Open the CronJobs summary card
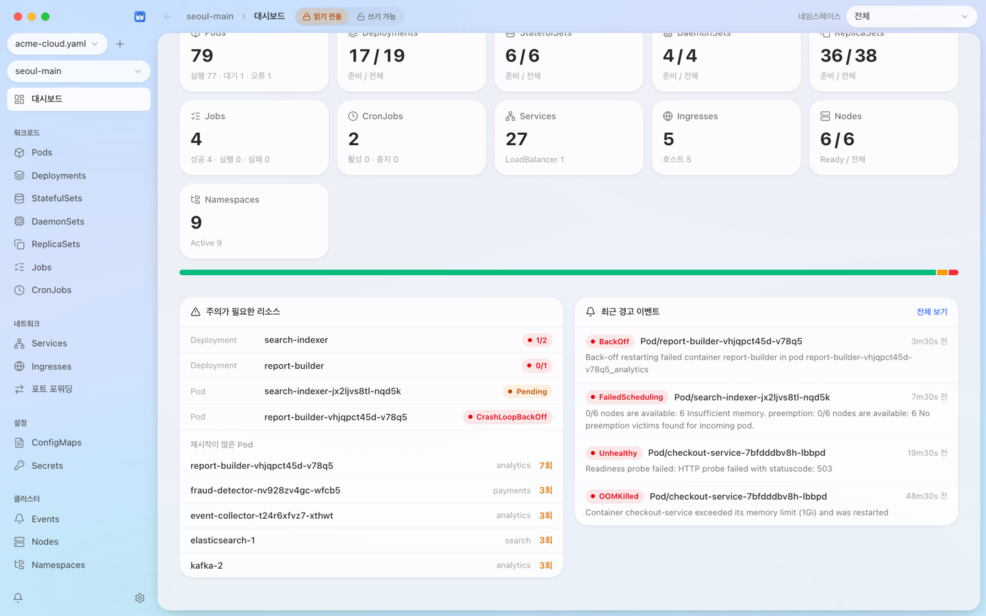986x616 pixels. tap(412, 138)
